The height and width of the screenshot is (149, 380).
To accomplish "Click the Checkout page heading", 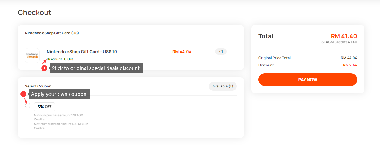I will coord(35,13).
